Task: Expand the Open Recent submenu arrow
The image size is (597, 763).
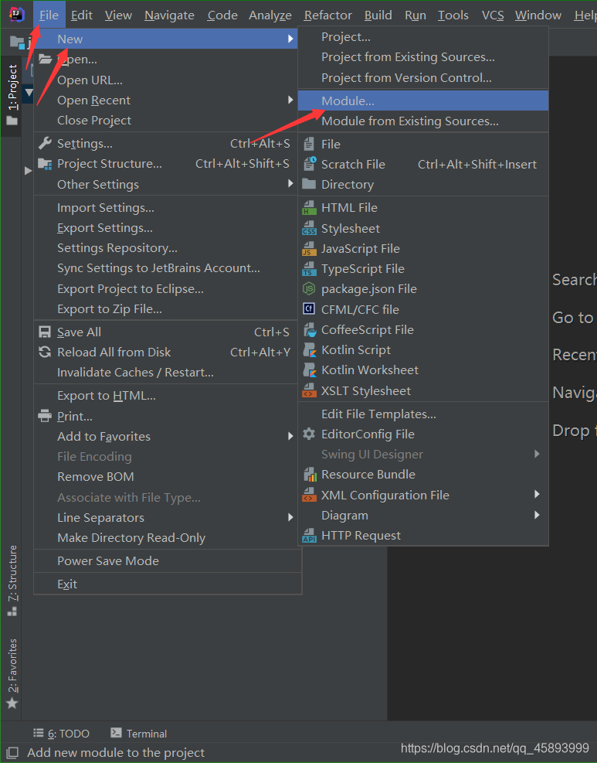Action: pyautogui.click(x=290, y=100)
